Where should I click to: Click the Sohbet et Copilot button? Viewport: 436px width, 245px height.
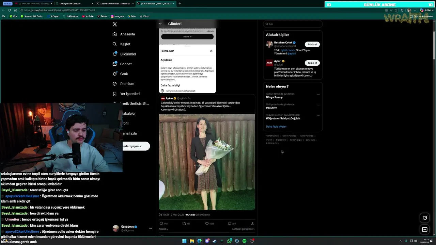tap(426, 10)
